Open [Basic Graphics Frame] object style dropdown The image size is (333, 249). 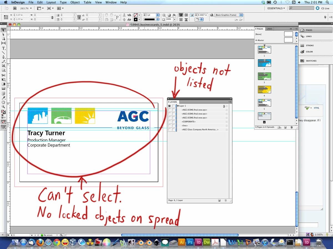point(241,15)
